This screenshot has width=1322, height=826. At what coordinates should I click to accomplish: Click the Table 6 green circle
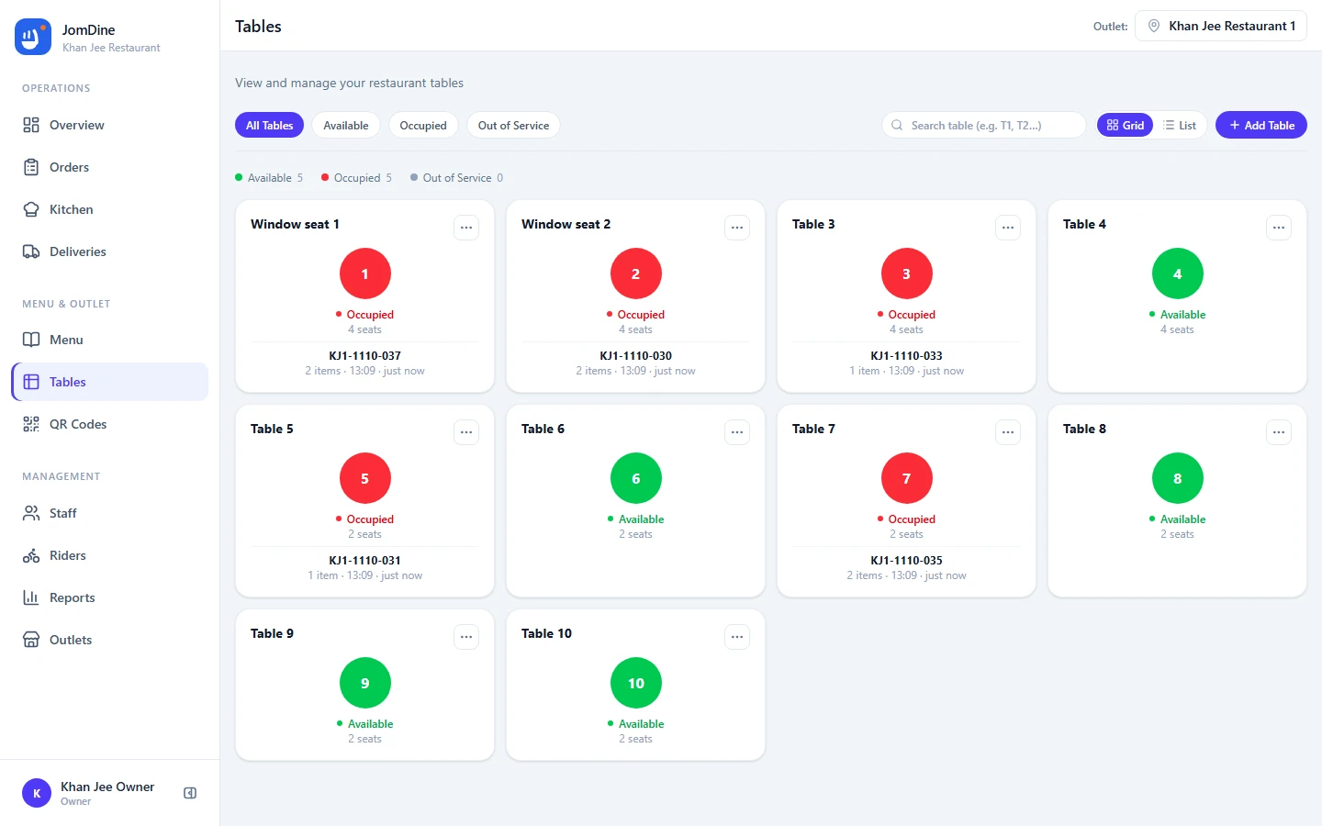(636, 478)
